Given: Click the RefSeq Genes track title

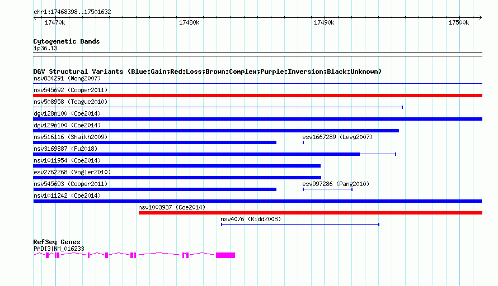Looking at the screenshot, I should tap(57, 242).
